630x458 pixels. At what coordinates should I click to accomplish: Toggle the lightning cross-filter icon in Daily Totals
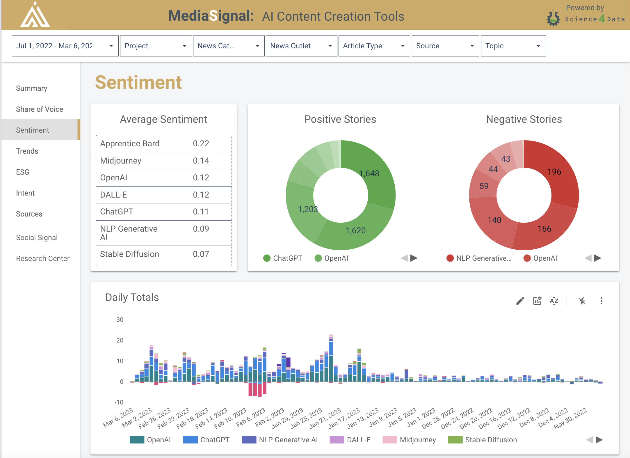[582, 301]
